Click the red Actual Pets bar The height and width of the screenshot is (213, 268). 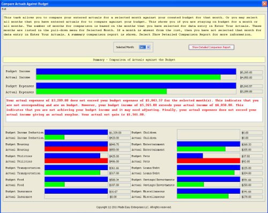point(209,161)
